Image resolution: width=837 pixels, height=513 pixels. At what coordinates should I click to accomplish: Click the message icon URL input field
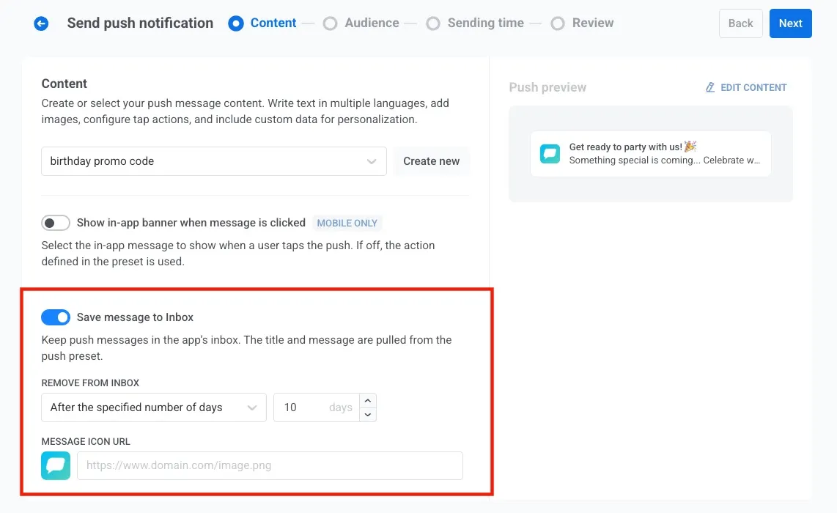(x=270, y=465)
